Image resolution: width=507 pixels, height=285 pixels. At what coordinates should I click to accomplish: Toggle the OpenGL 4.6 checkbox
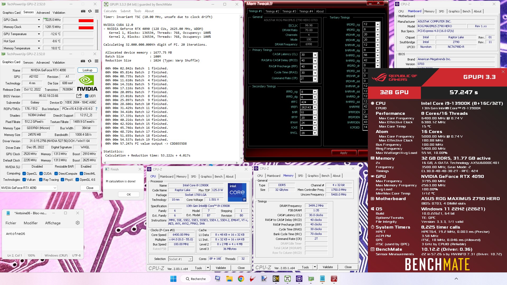point(77,180)
